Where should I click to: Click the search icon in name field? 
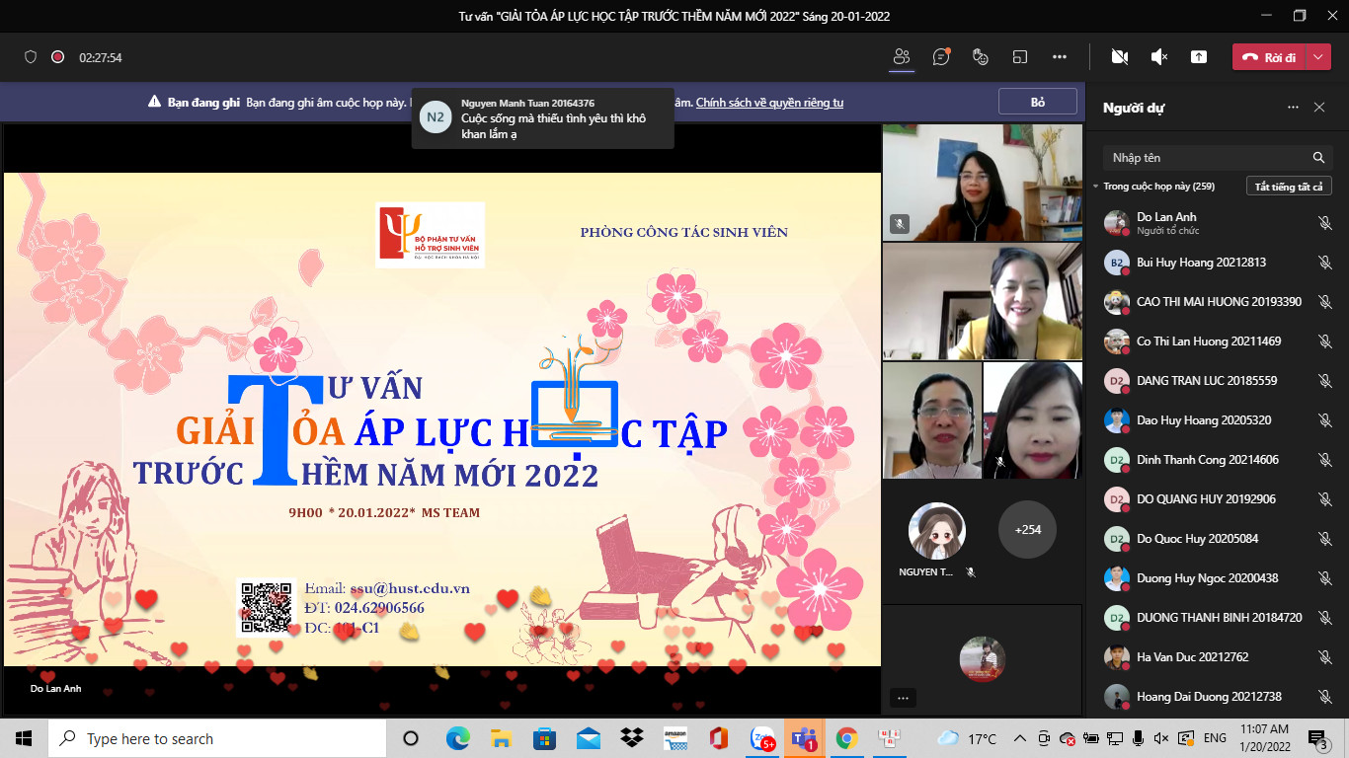(x=1318, y=158)
